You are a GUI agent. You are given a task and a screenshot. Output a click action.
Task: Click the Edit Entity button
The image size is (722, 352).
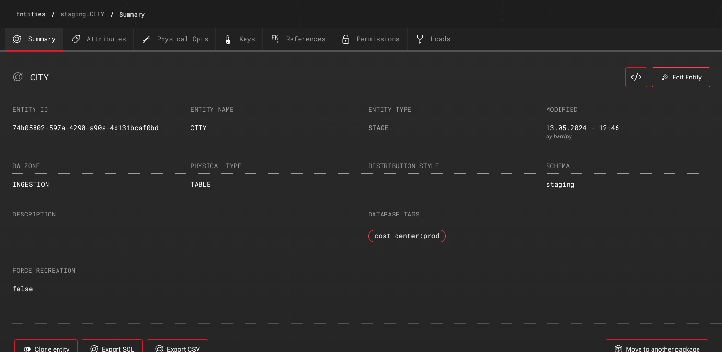pyautogui.click(x=681, y=77)
